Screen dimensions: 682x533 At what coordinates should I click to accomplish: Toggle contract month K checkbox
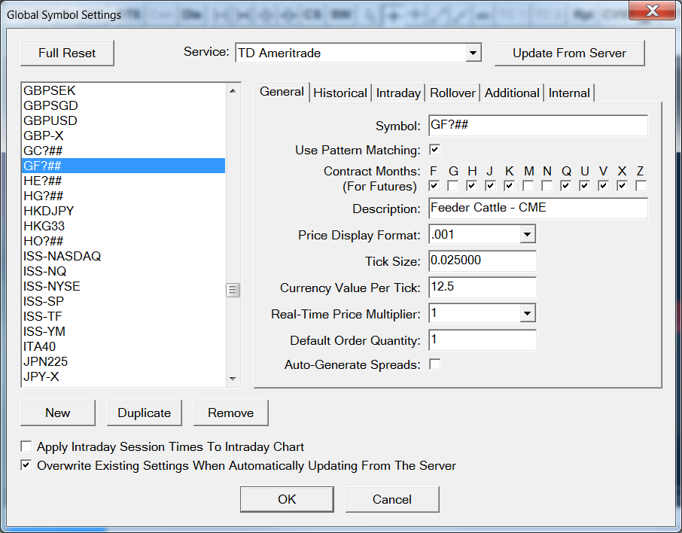tap(509, 186)
